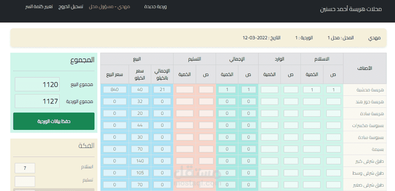Click سعر البيع field showing 840
The image size is (395, 191).
[x=115, y=90]
